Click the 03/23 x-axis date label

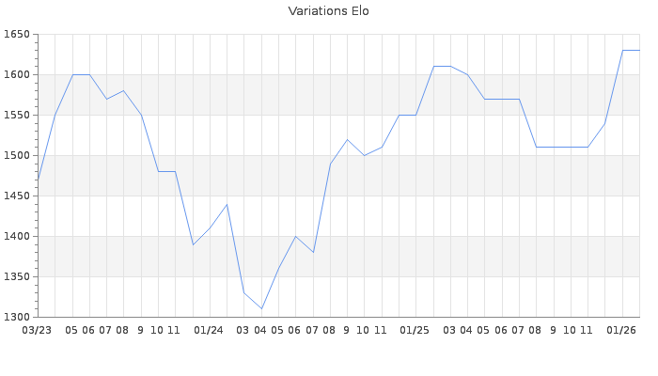tap(37, 331)
